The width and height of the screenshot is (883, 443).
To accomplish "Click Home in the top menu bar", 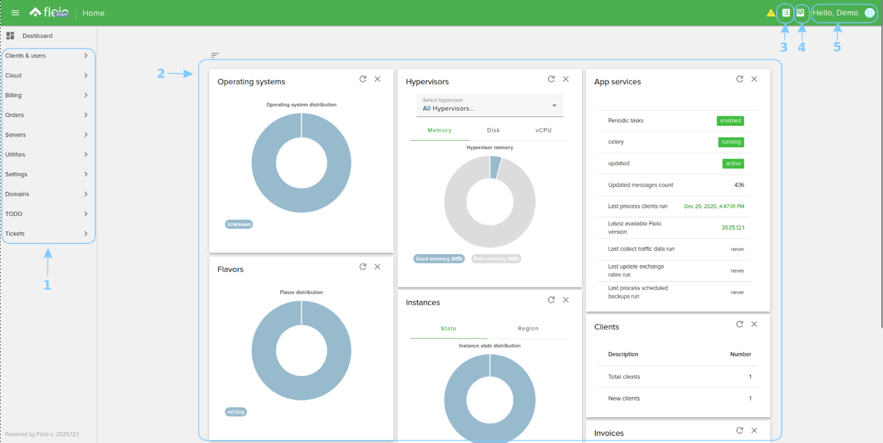I will (93, 13).
